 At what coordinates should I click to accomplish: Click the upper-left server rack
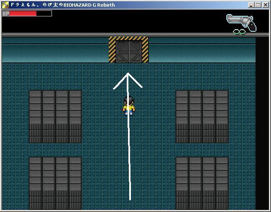pyautogui.click(x=55, y=117)
